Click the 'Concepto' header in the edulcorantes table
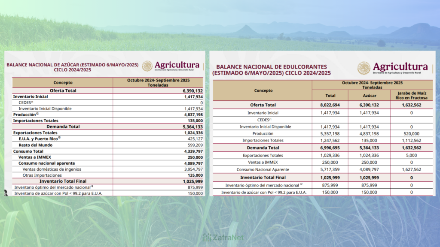Viewport: 440px width, 247px height. click(x=263, y=90)
